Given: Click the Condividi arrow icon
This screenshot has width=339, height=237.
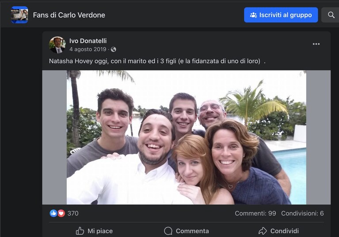Looking at the screenshot, I should pyautogui.click(x=263, y=231).
